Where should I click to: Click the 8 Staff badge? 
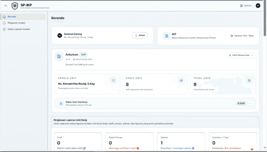pos(241,104)
